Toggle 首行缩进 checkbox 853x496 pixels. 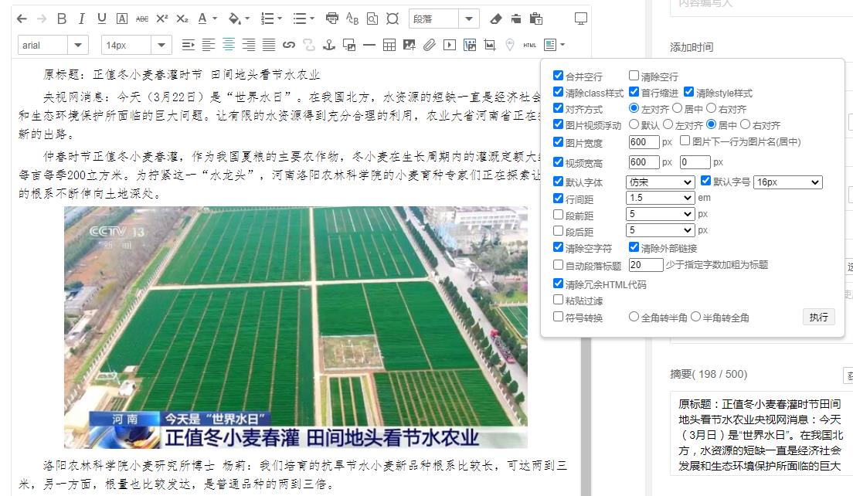(x=634, y=92)
